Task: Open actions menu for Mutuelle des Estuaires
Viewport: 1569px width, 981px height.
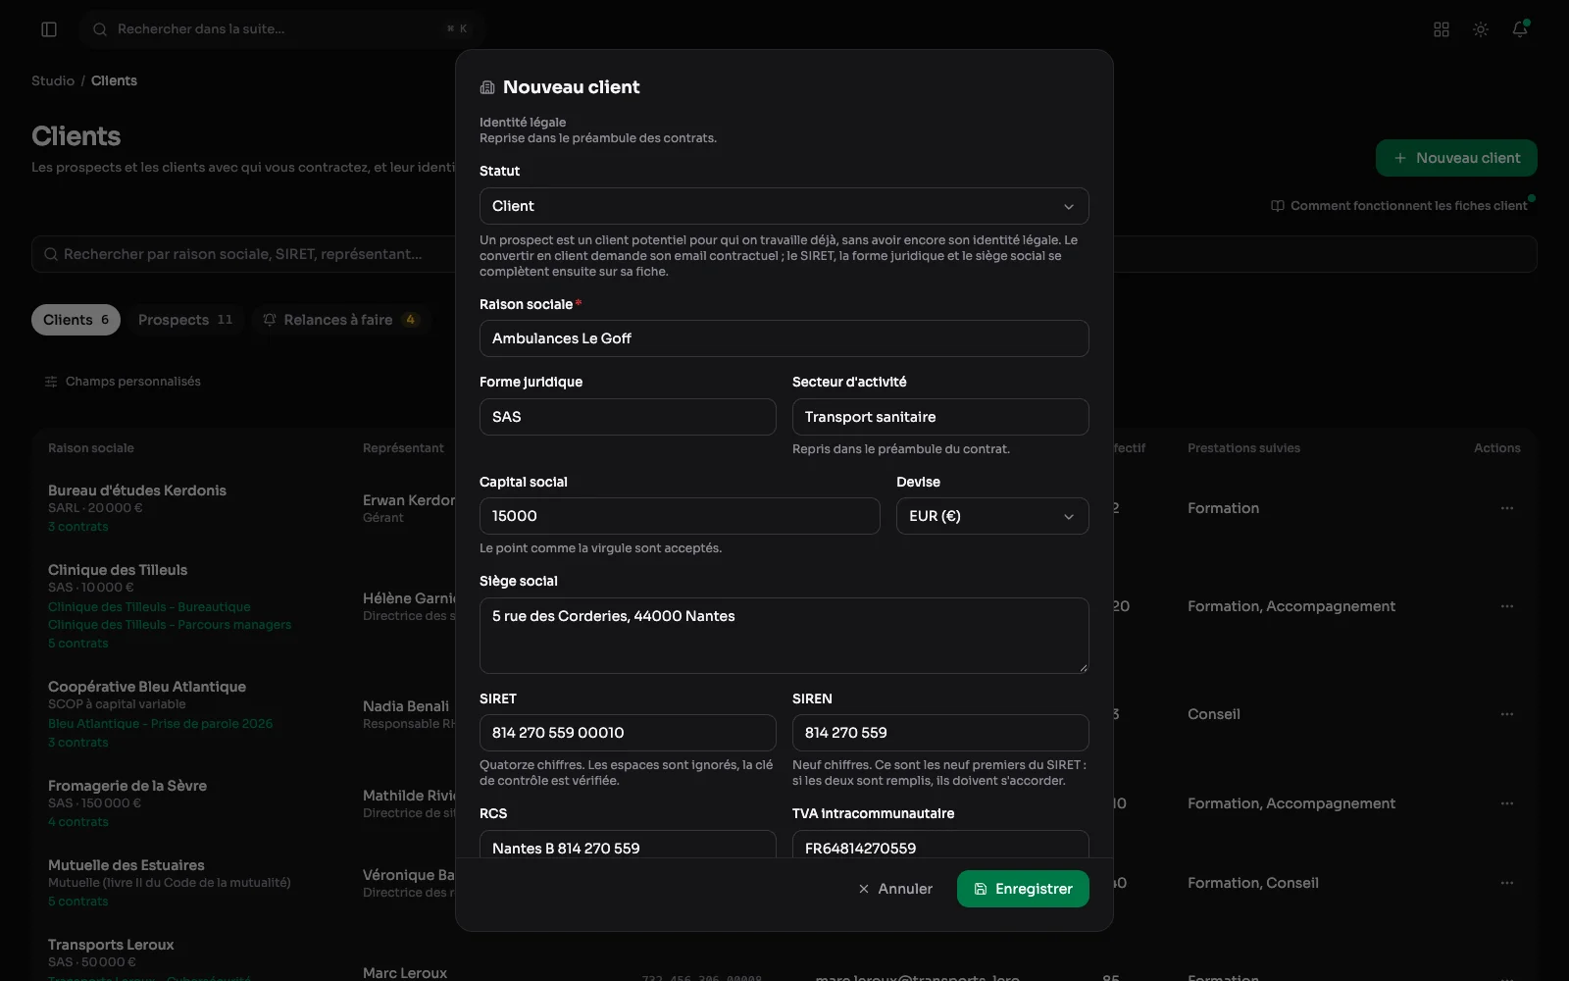Action: click(x=1507, y=883)
